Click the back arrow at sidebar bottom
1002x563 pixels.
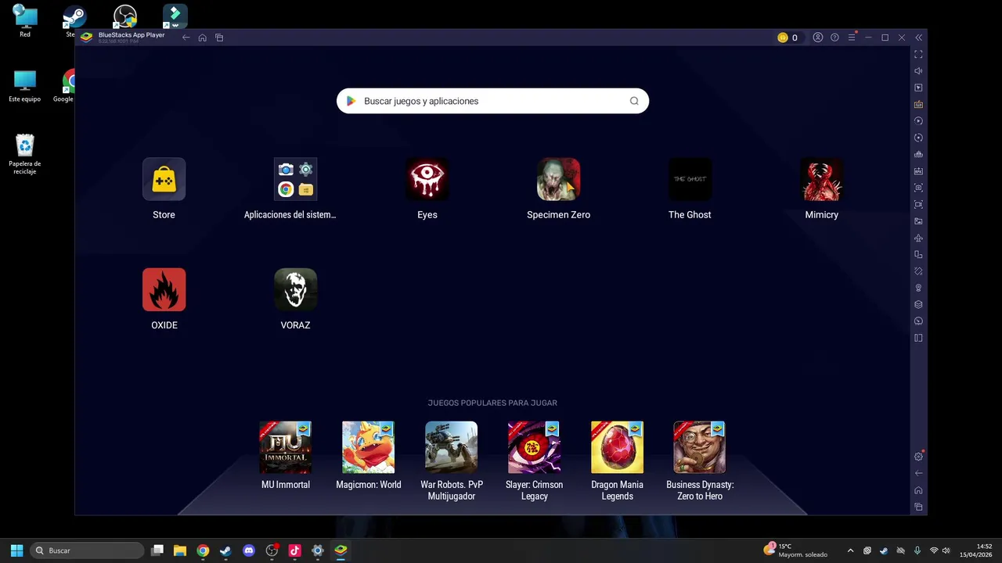click(x=918, y=473)
